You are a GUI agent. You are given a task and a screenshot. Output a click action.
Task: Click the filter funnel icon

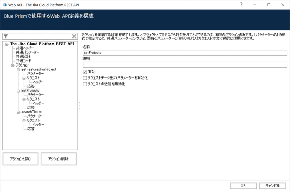[x=6, y=36]
